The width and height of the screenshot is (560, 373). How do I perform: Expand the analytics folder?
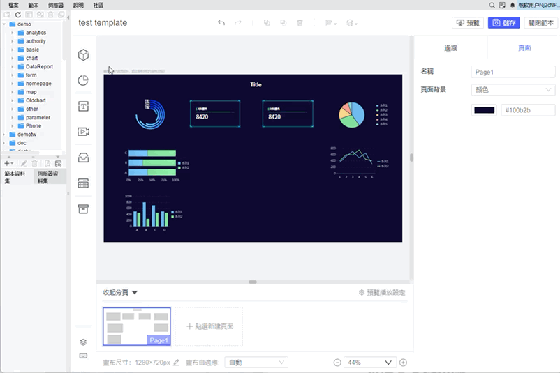point(12,33)
